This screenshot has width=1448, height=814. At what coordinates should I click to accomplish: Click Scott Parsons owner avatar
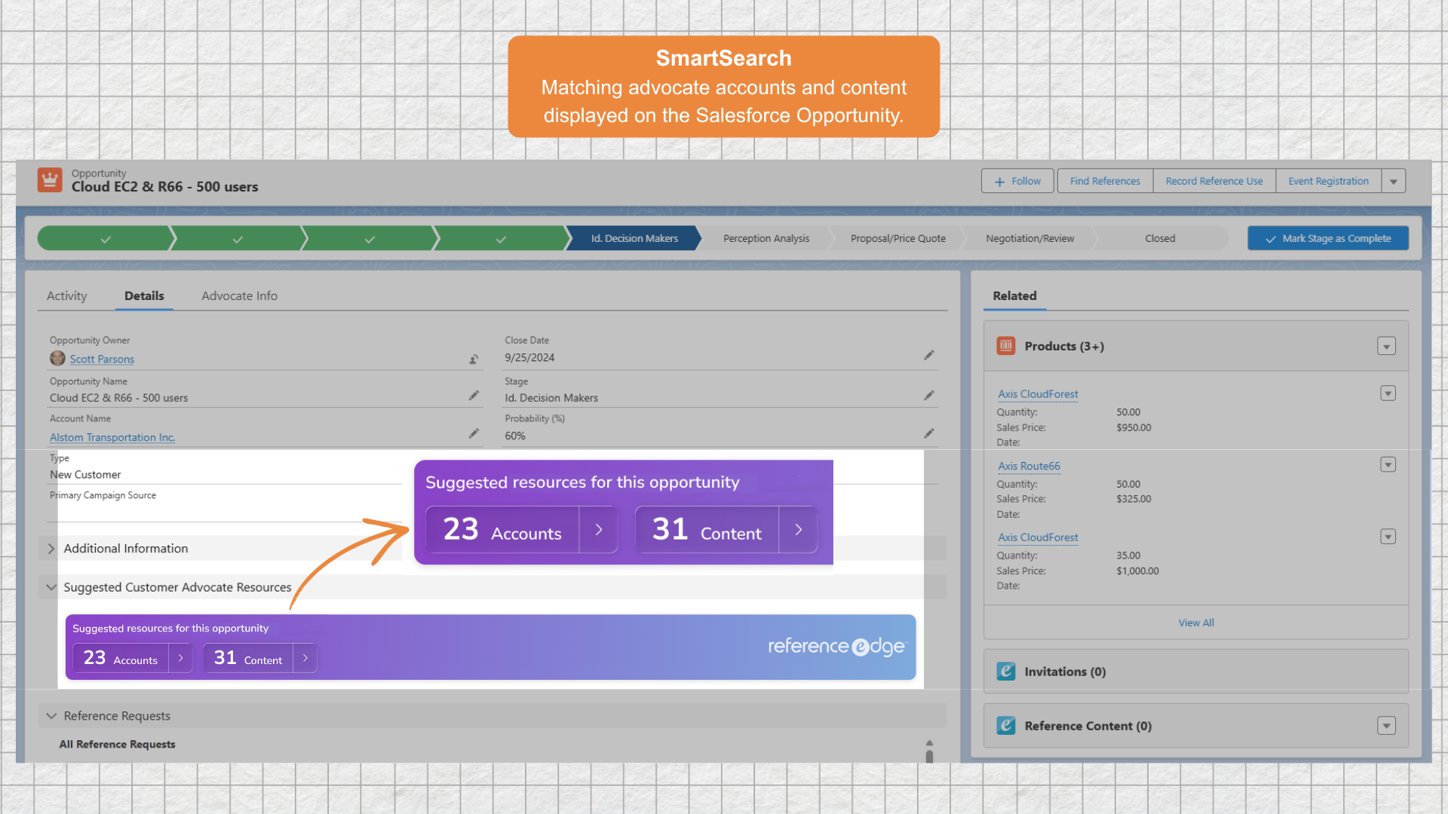pyautogui.click(x=57, y=358)
